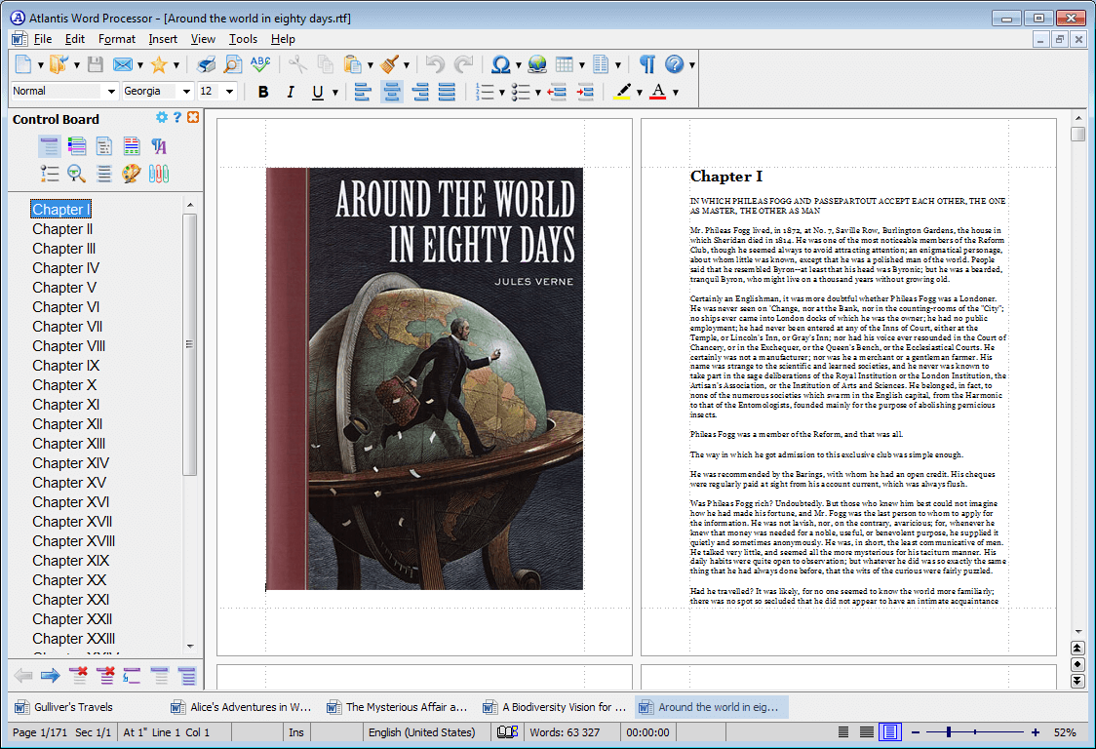Open the Tools menu
Screen dimensions: 1096x749
(x=243, y=39)
